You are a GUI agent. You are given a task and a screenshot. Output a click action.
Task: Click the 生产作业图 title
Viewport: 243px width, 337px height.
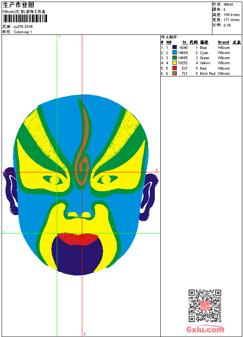(x=18, y=5)
